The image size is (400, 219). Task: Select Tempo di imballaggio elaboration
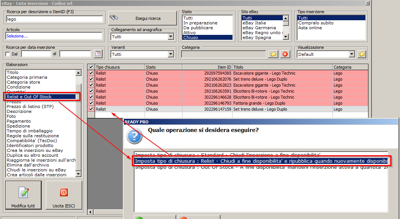click(41, 131)
